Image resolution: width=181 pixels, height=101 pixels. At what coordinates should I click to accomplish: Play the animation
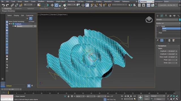pos(128,96)
